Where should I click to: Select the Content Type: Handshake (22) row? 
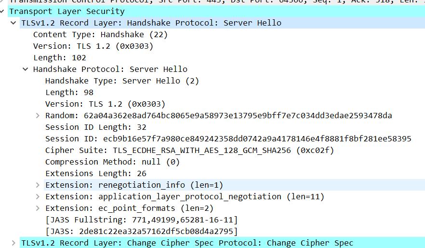pyautogui.click(x=100, y=34)
